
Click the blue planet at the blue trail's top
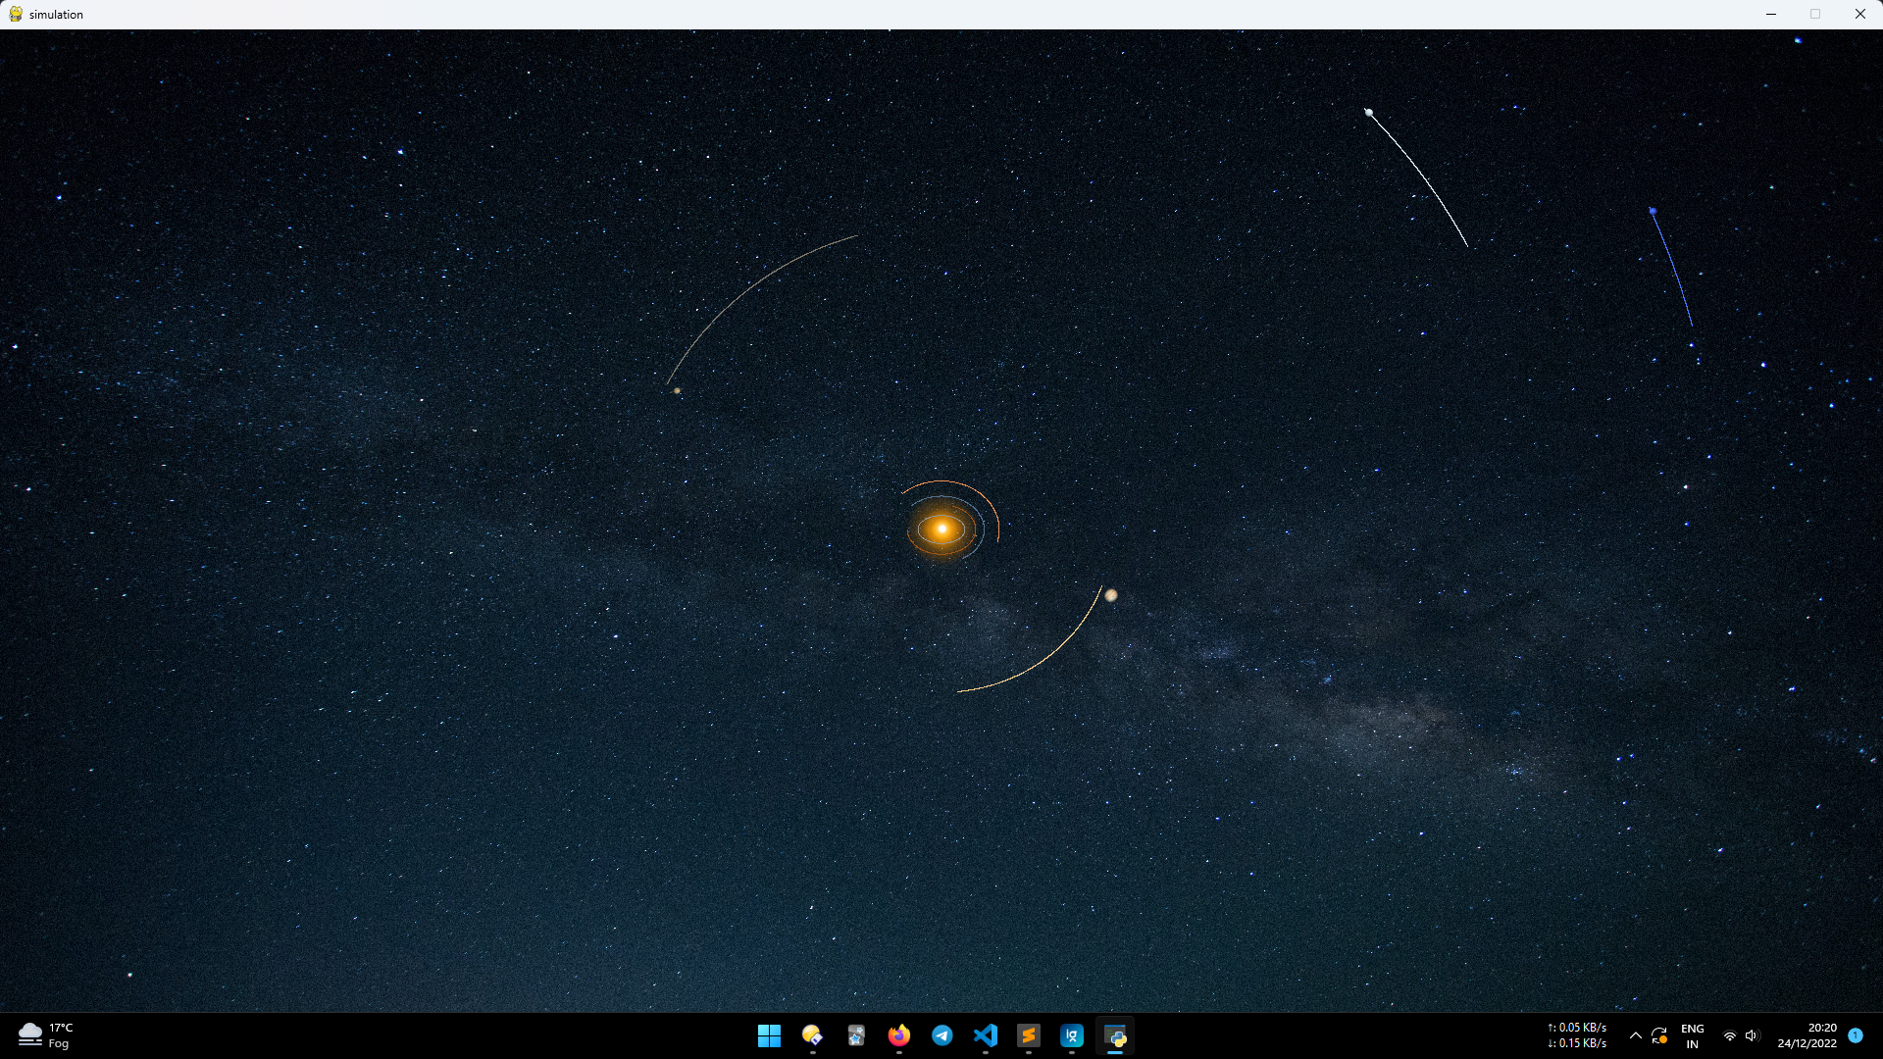click(x=1653, y=211)
